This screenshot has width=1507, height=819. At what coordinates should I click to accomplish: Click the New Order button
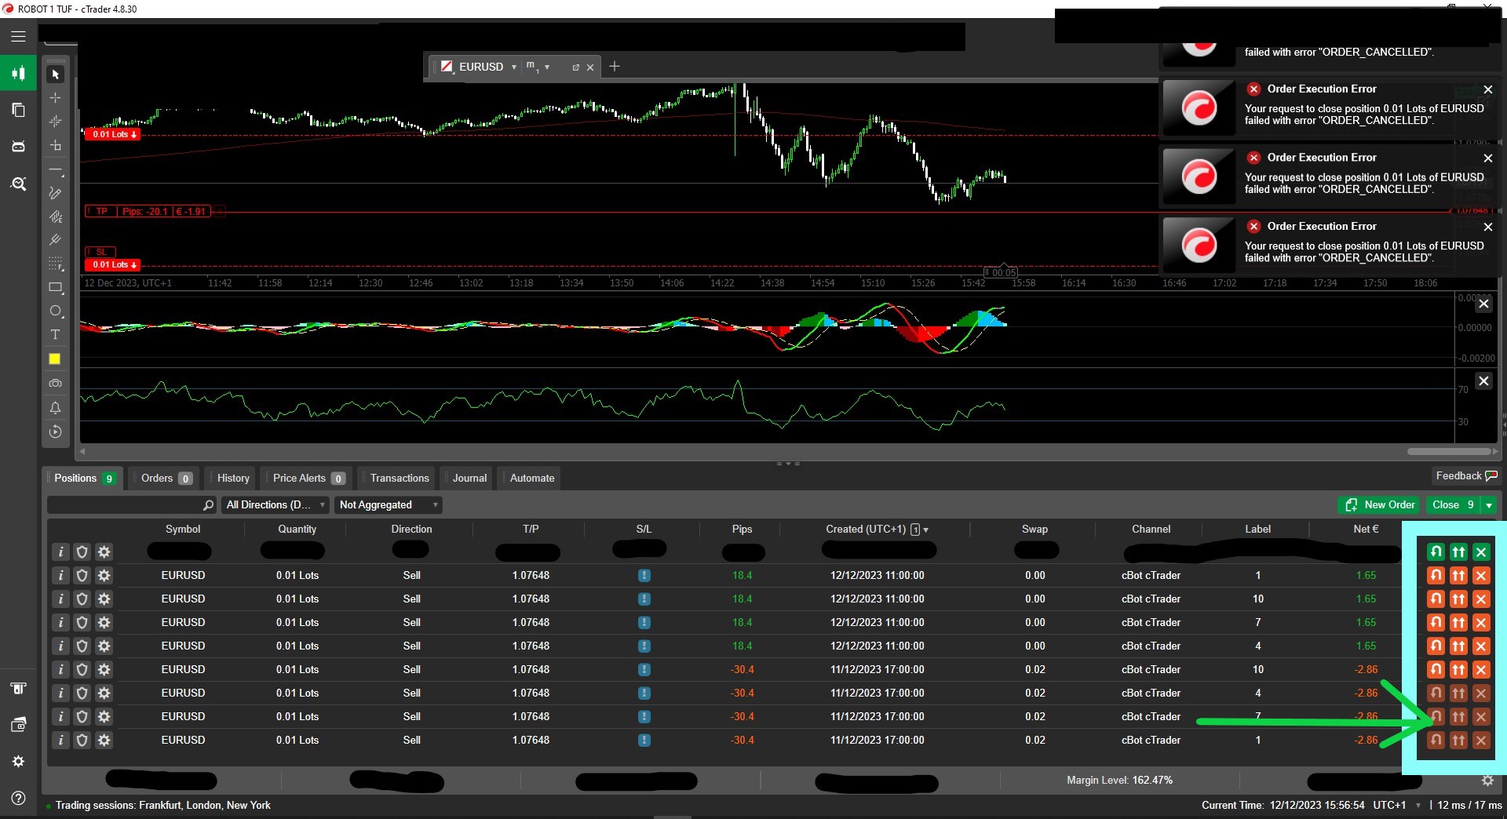pyautogui.click(x=1380, y=505)
